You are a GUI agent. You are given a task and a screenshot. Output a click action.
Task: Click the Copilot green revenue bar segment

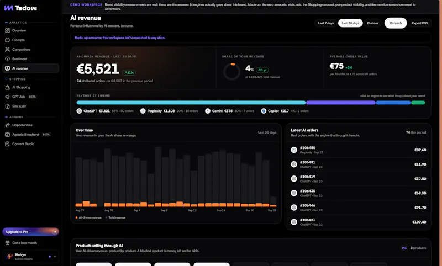[x=418, y=103]
